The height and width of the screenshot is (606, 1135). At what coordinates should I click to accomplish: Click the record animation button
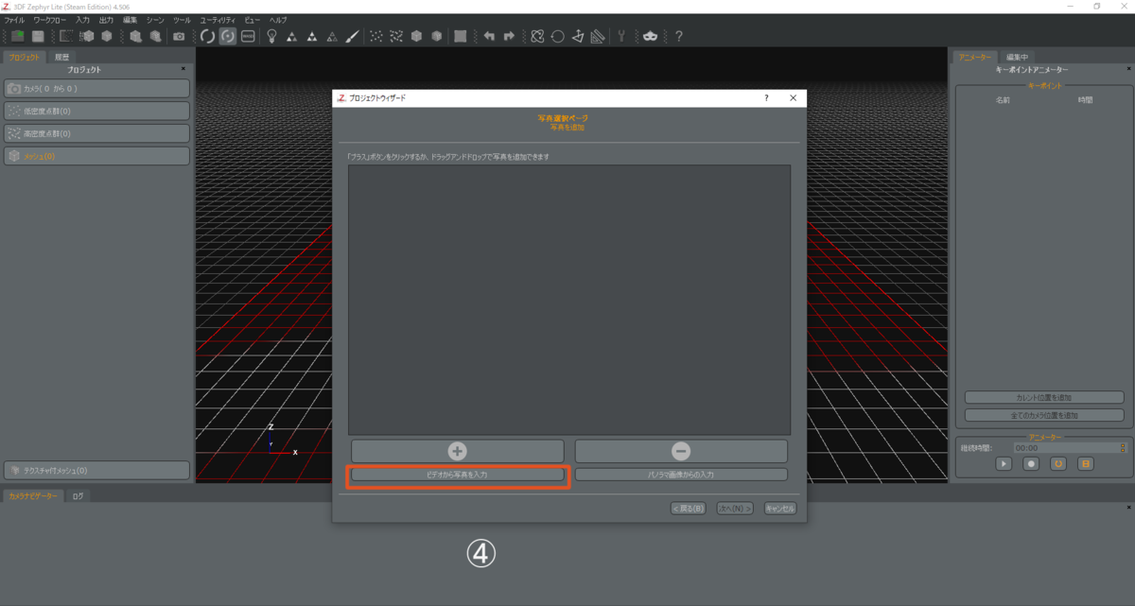1032,464
